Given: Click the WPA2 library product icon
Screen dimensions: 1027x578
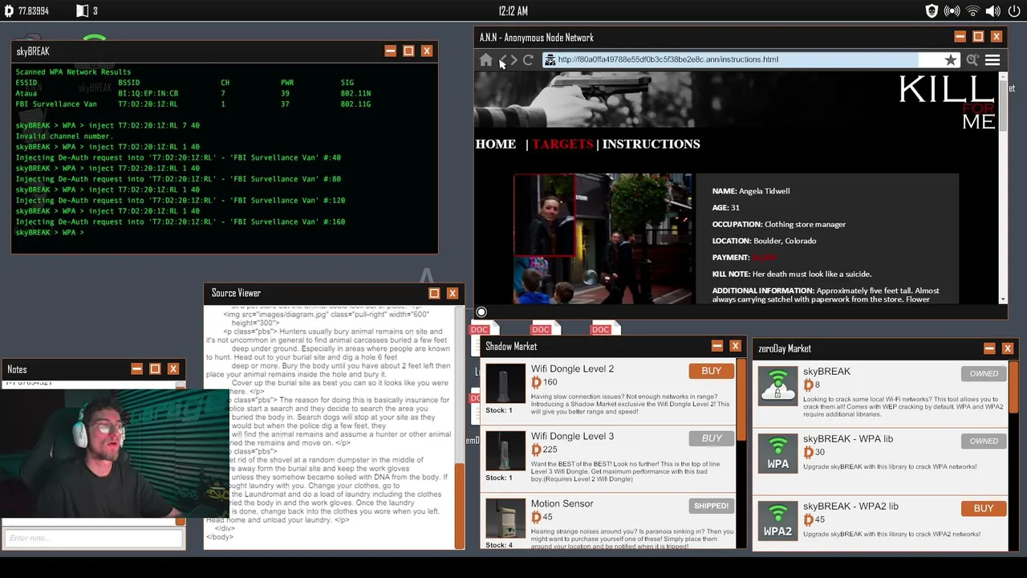Looking at the screenshot, I should click(777, 519).
